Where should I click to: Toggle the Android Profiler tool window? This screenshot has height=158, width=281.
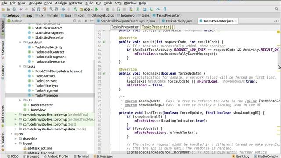(x=56, y=156)
